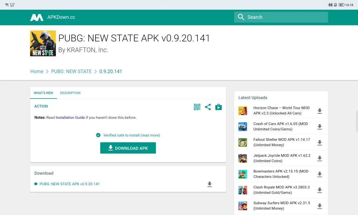Download Fallout Shelter via arrow icon
Image resolution: width=358 pixels, height=215 pixels.
tap(320, 143)
